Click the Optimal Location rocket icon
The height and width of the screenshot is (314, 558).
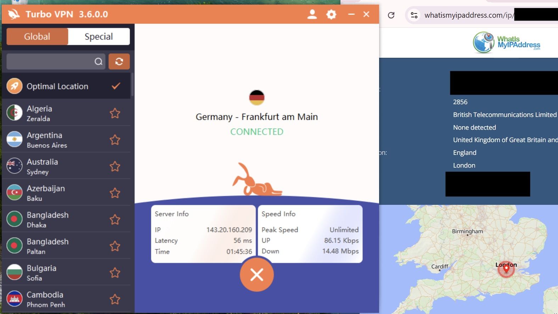pyautogui.click(x=15, y=86)
